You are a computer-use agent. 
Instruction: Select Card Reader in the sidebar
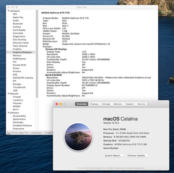tap(19, 30)
